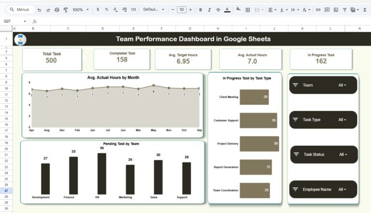Select the Completed Task 158 card
The width and height of the screenshot is (371, 213).
coord(122,59)
